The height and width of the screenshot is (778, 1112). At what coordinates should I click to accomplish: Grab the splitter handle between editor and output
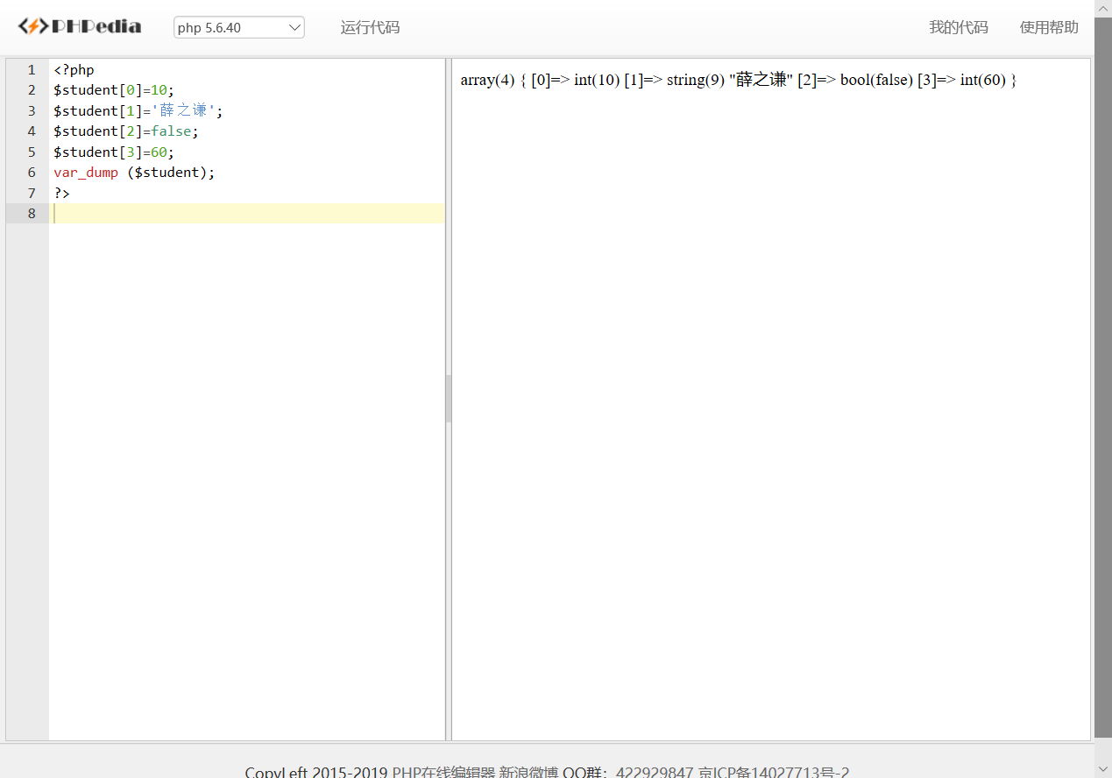point(449,399)
